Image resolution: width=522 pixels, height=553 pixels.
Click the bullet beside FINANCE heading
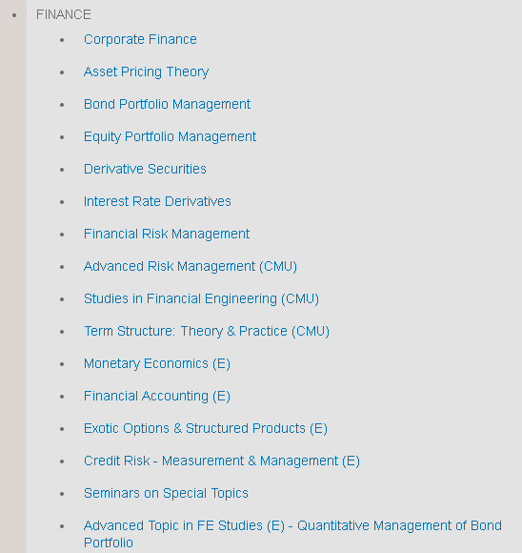click(x=14, y=15)
